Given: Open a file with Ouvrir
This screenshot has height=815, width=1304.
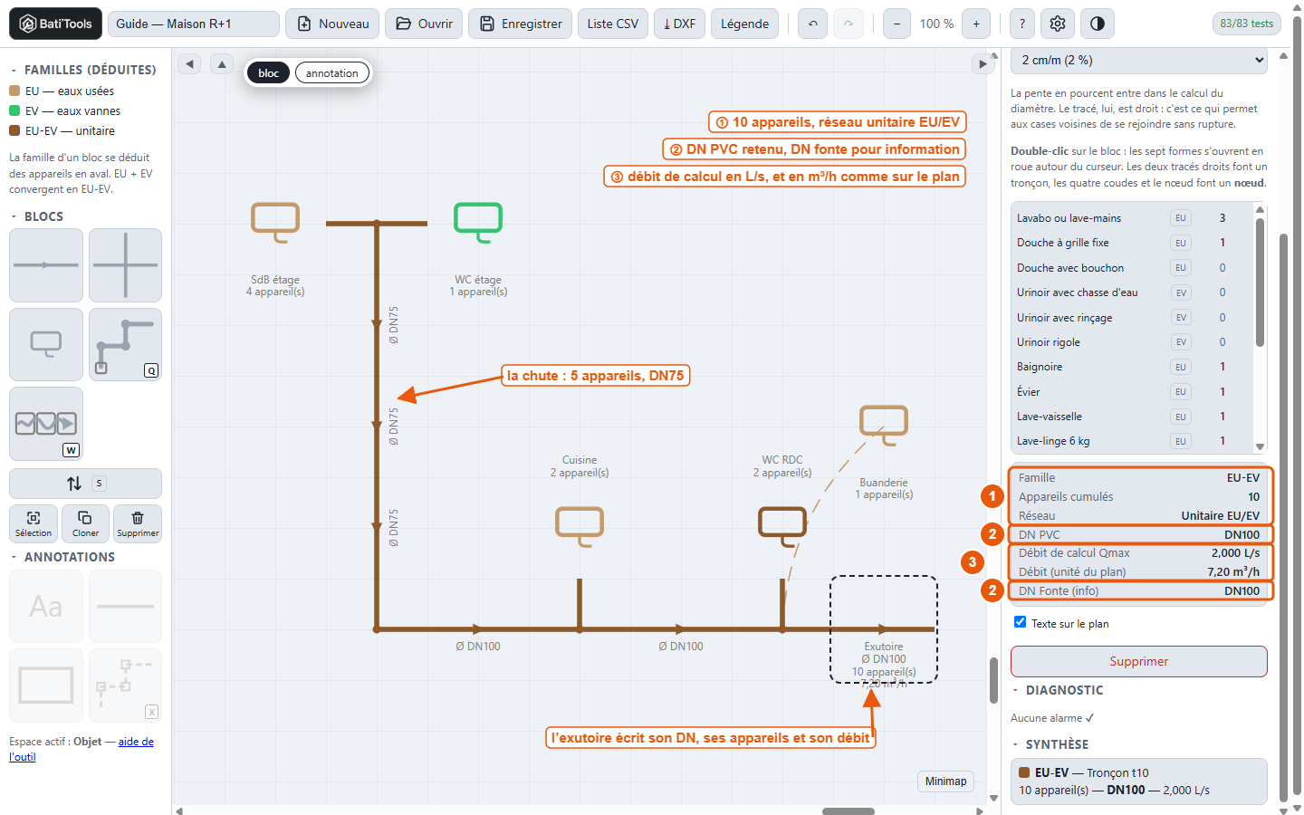Looking at the screenshot, I should [x=424, y=24].
